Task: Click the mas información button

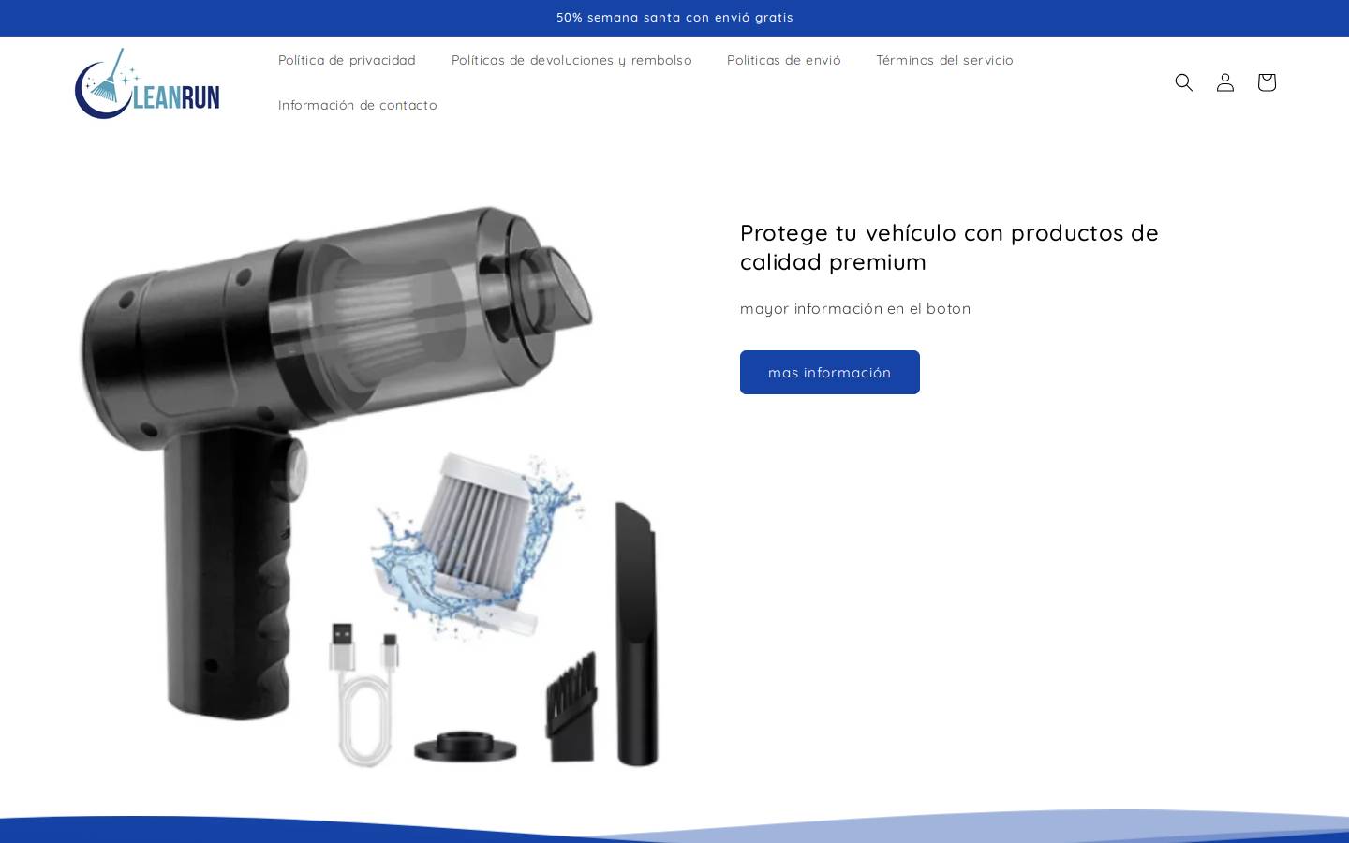Action: coord(830,372)
